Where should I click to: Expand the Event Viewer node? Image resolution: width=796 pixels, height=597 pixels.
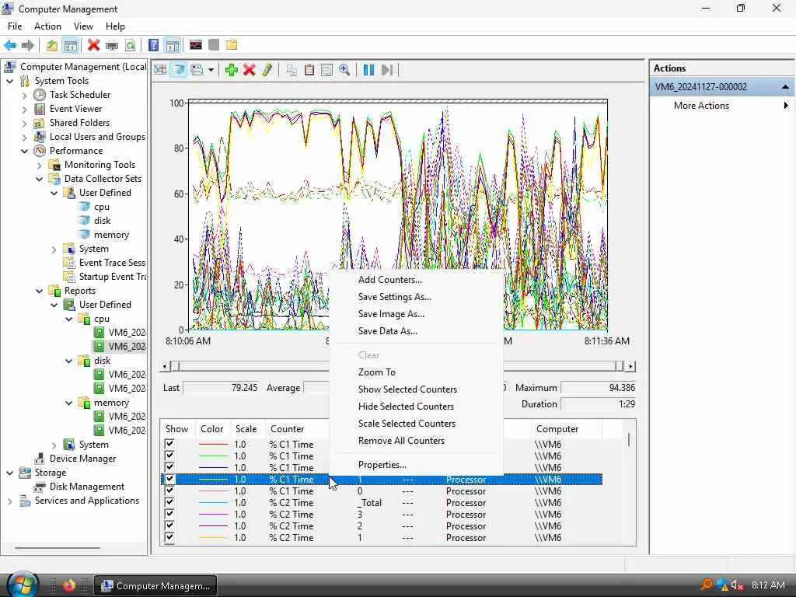[24, 109]
